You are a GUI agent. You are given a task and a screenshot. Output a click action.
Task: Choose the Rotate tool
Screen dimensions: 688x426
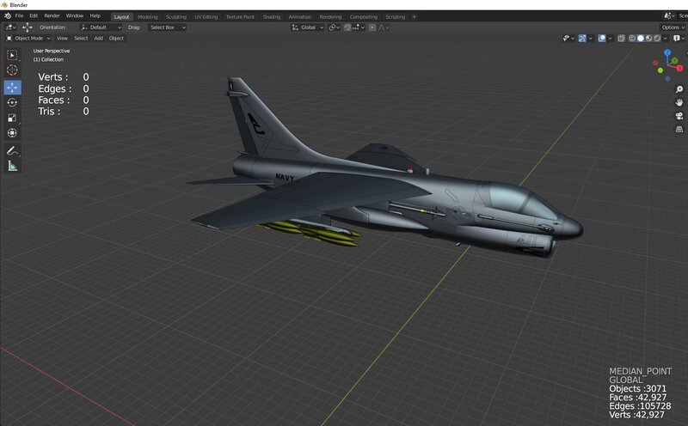[12, 103]
